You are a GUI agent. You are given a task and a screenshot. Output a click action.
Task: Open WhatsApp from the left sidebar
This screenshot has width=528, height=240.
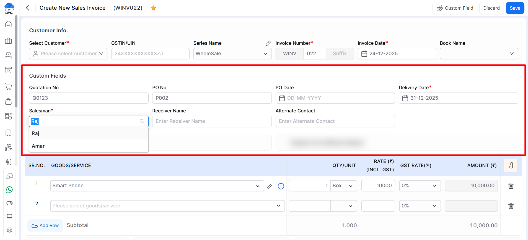click(x=9, y=190)
